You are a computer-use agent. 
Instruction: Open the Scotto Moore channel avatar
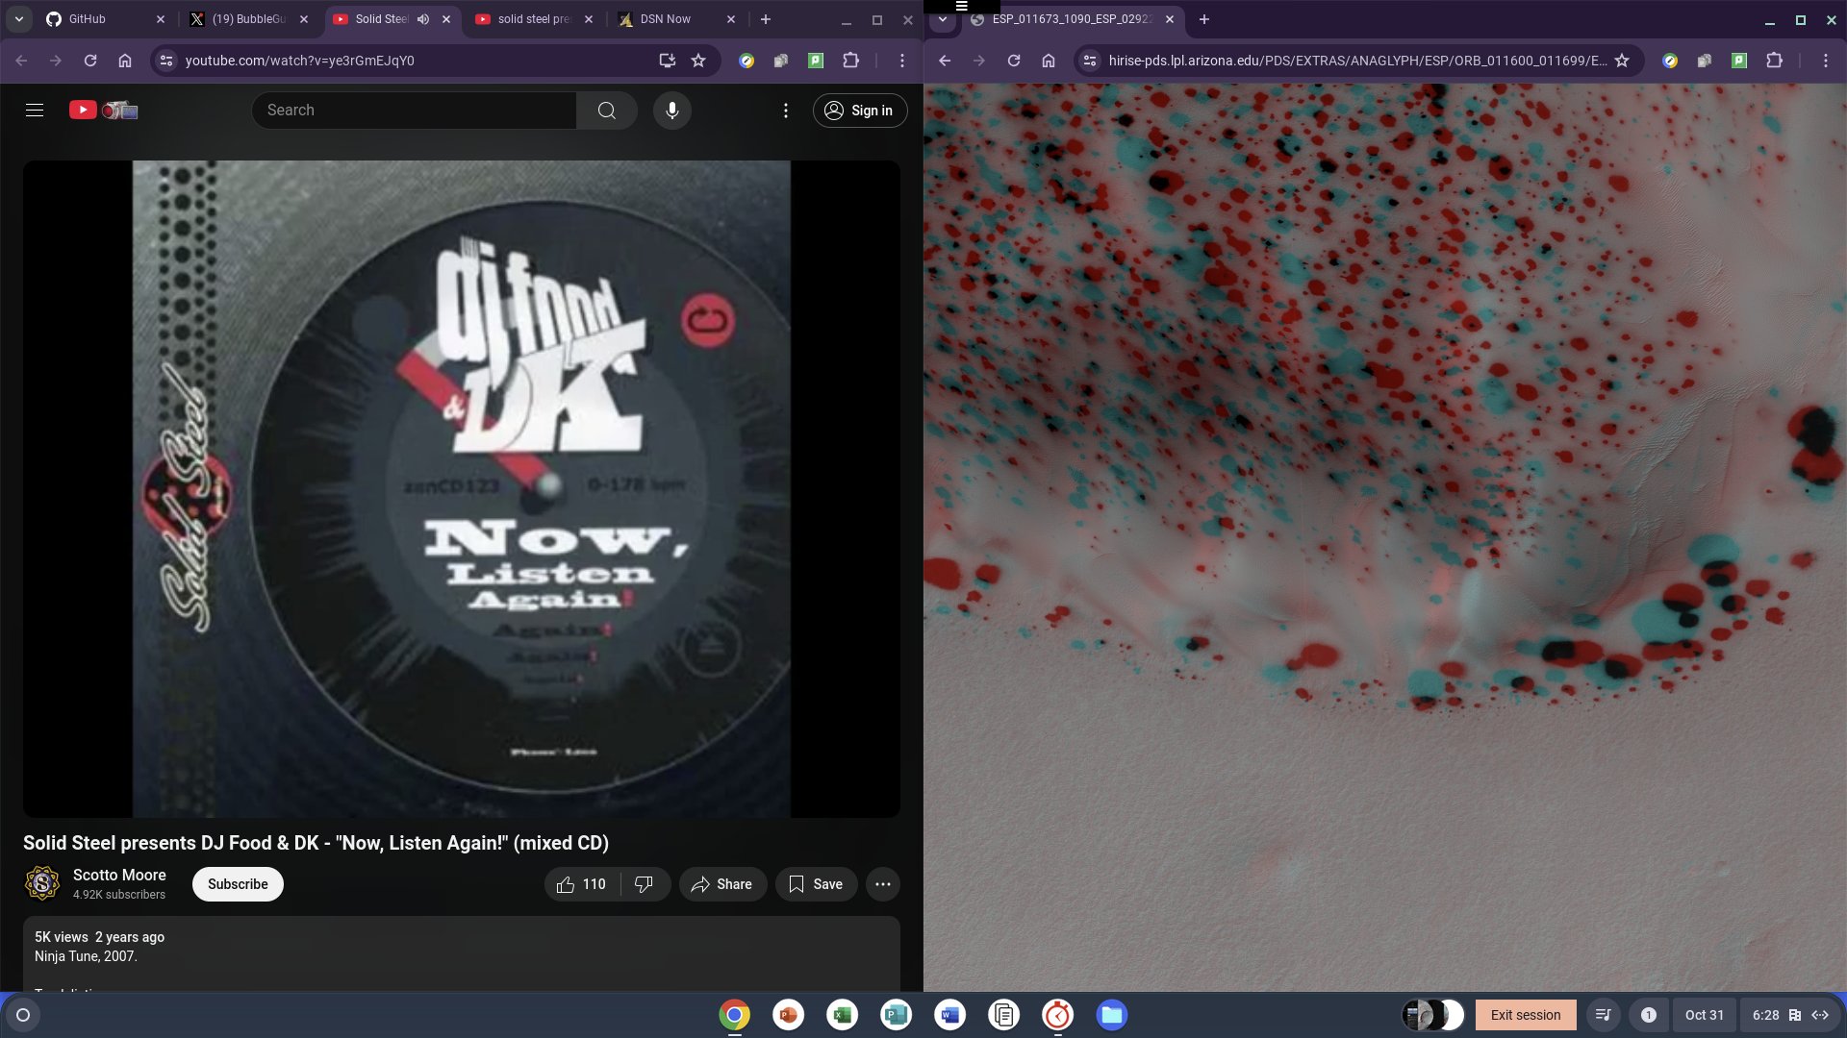pyautogui.click(x=42, y=883)
